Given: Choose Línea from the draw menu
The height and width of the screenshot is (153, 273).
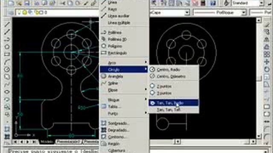Looking at the screenshot, I should [124, 3].
